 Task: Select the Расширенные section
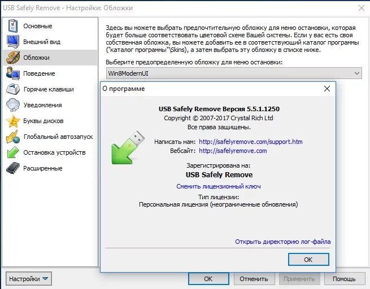pos(43,168)
